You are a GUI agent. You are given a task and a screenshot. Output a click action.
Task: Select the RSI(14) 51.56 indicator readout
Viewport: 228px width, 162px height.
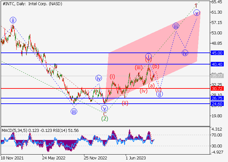[x=66, y=131]
